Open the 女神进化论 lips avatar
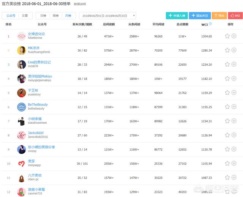This screenshot has width=243, height=197. tap(21, 36)
